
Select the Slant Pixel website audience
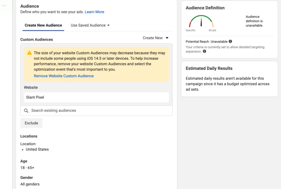click(x=96, y=97)
